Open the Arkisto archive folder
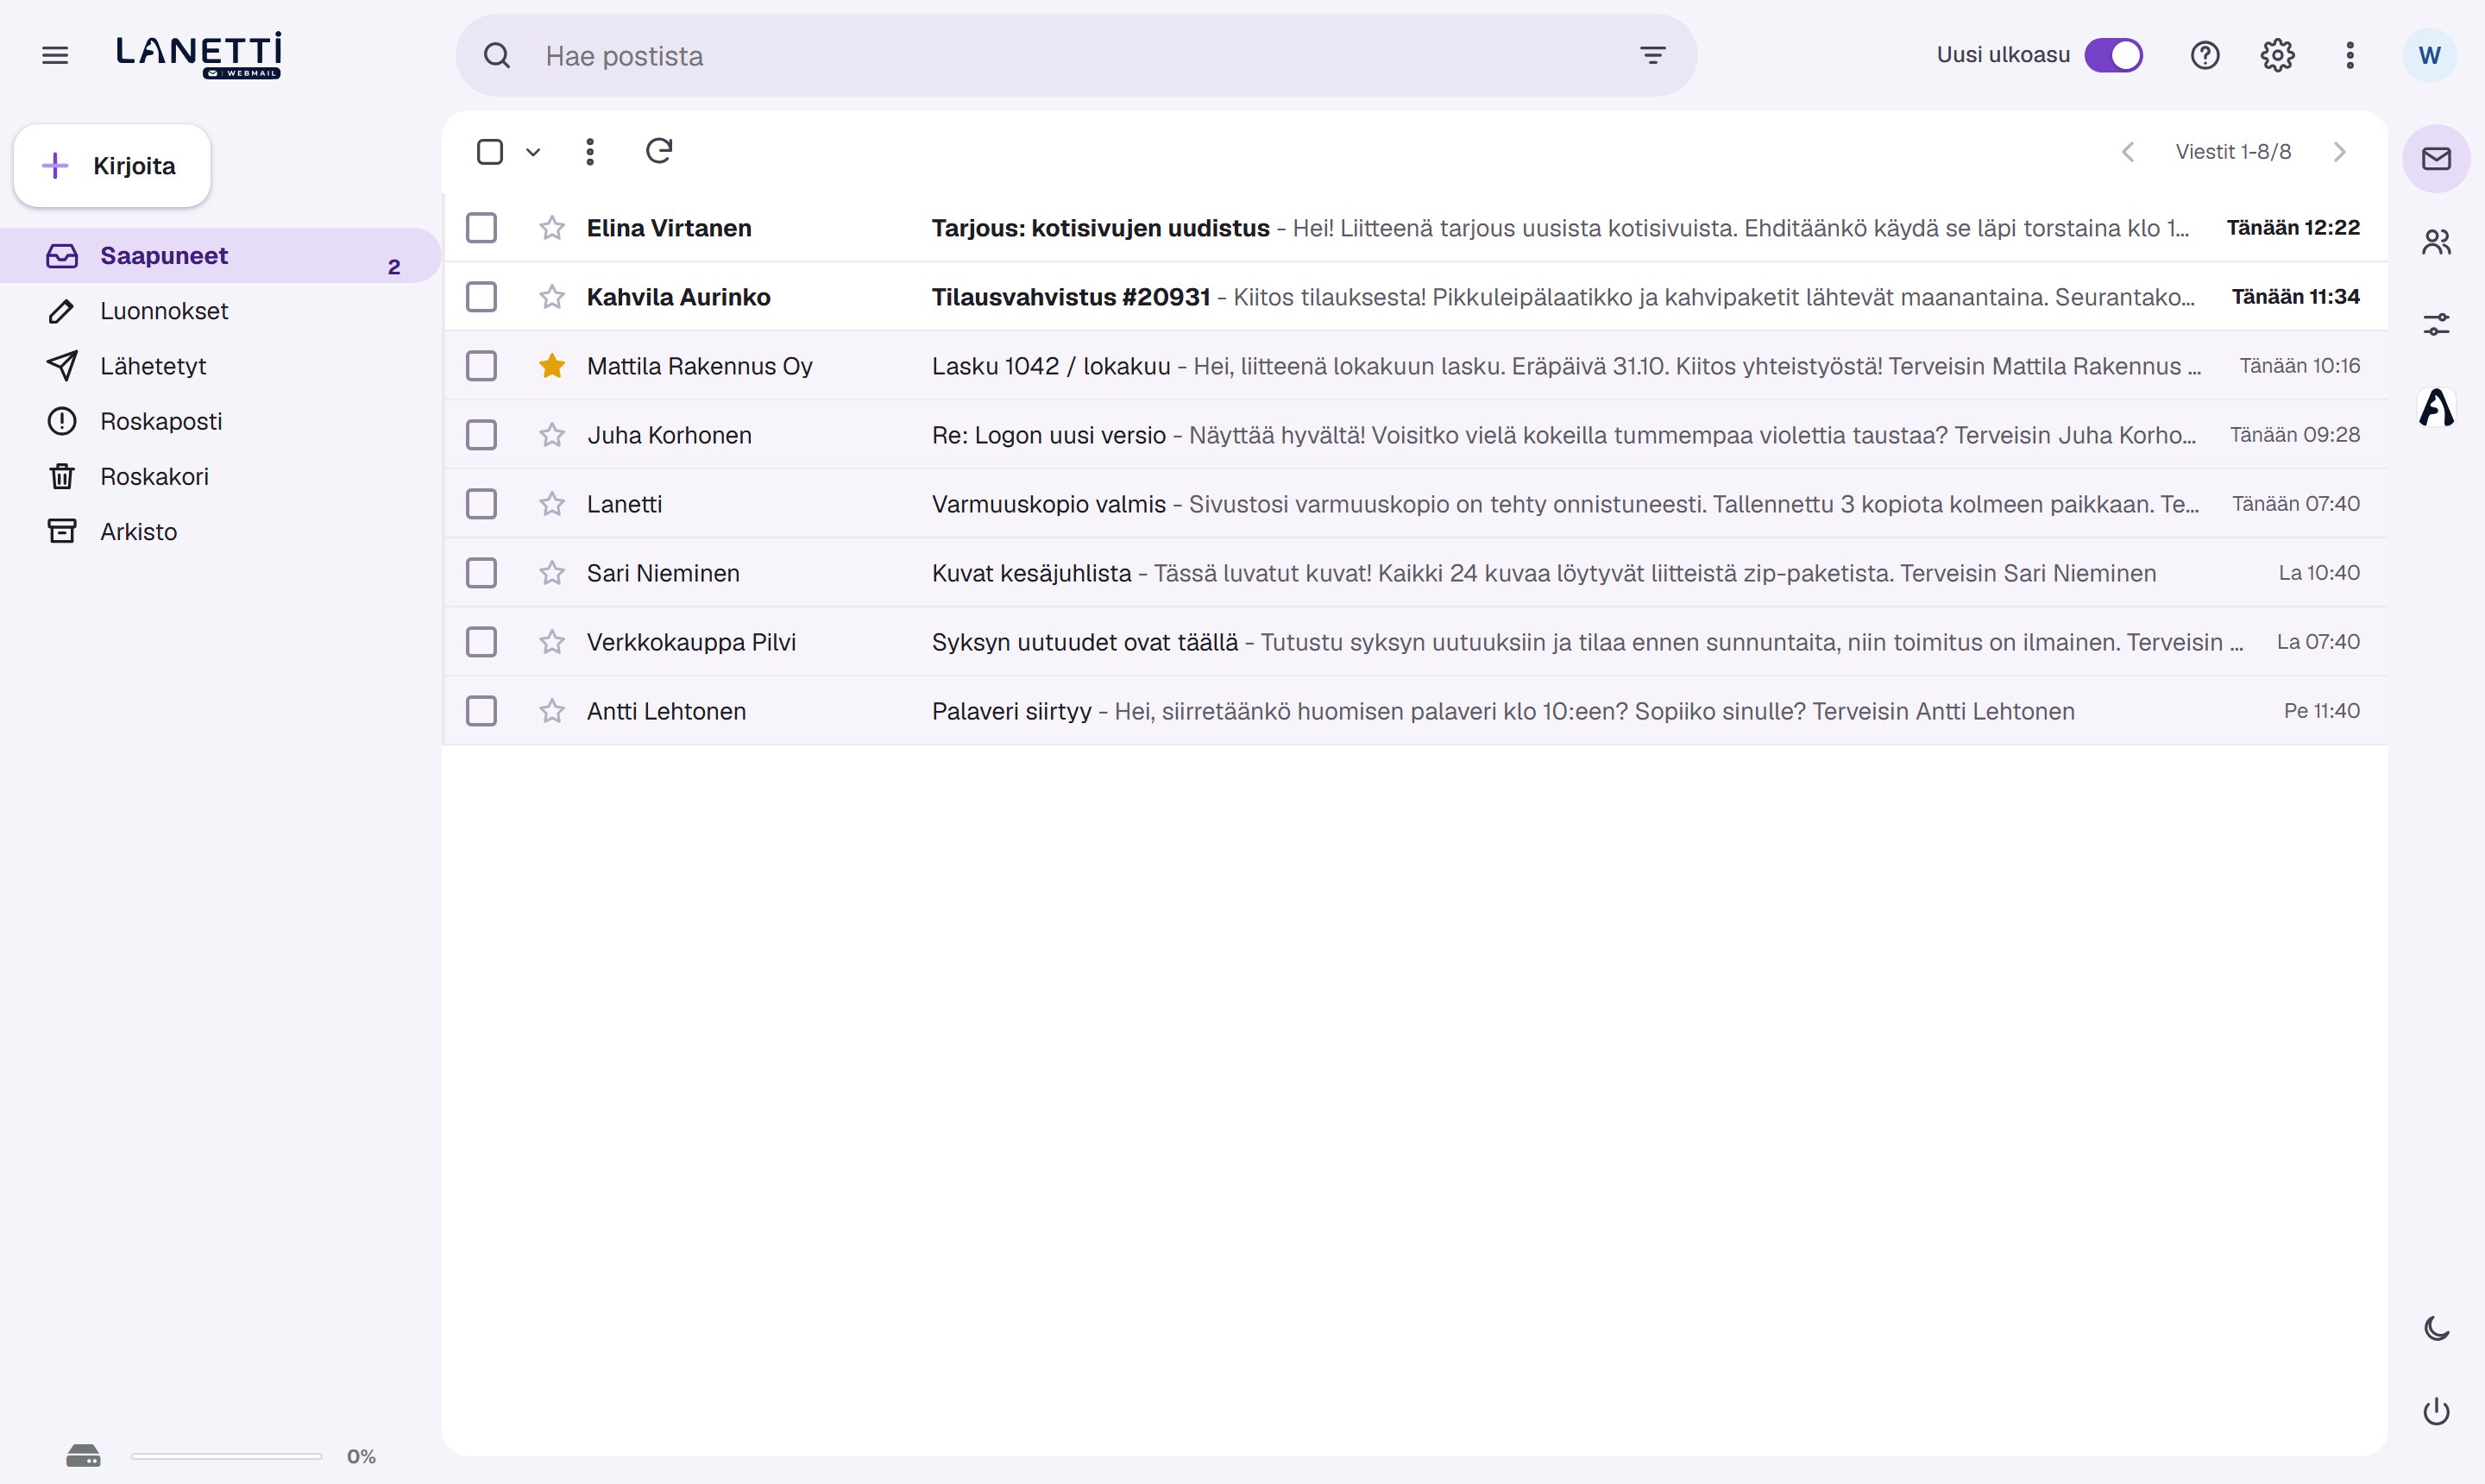2485x1484 pixels. pos(220,531)
